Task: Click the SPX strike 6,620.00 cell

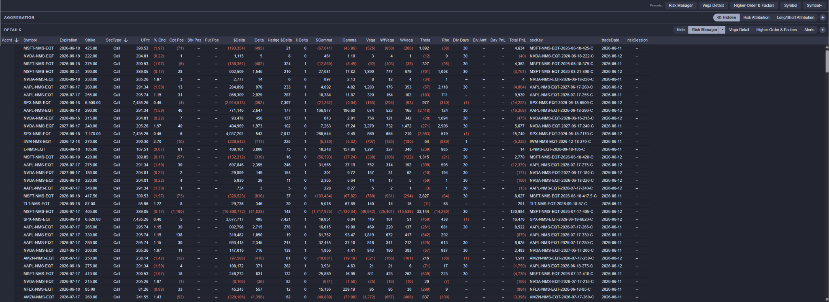Action: click(93, 219)
